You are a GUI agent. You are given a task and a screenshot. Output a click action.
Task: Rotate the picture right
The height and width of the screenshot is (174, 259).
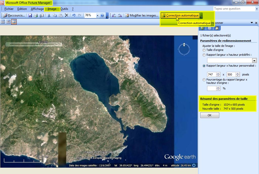tap(120, 15)
